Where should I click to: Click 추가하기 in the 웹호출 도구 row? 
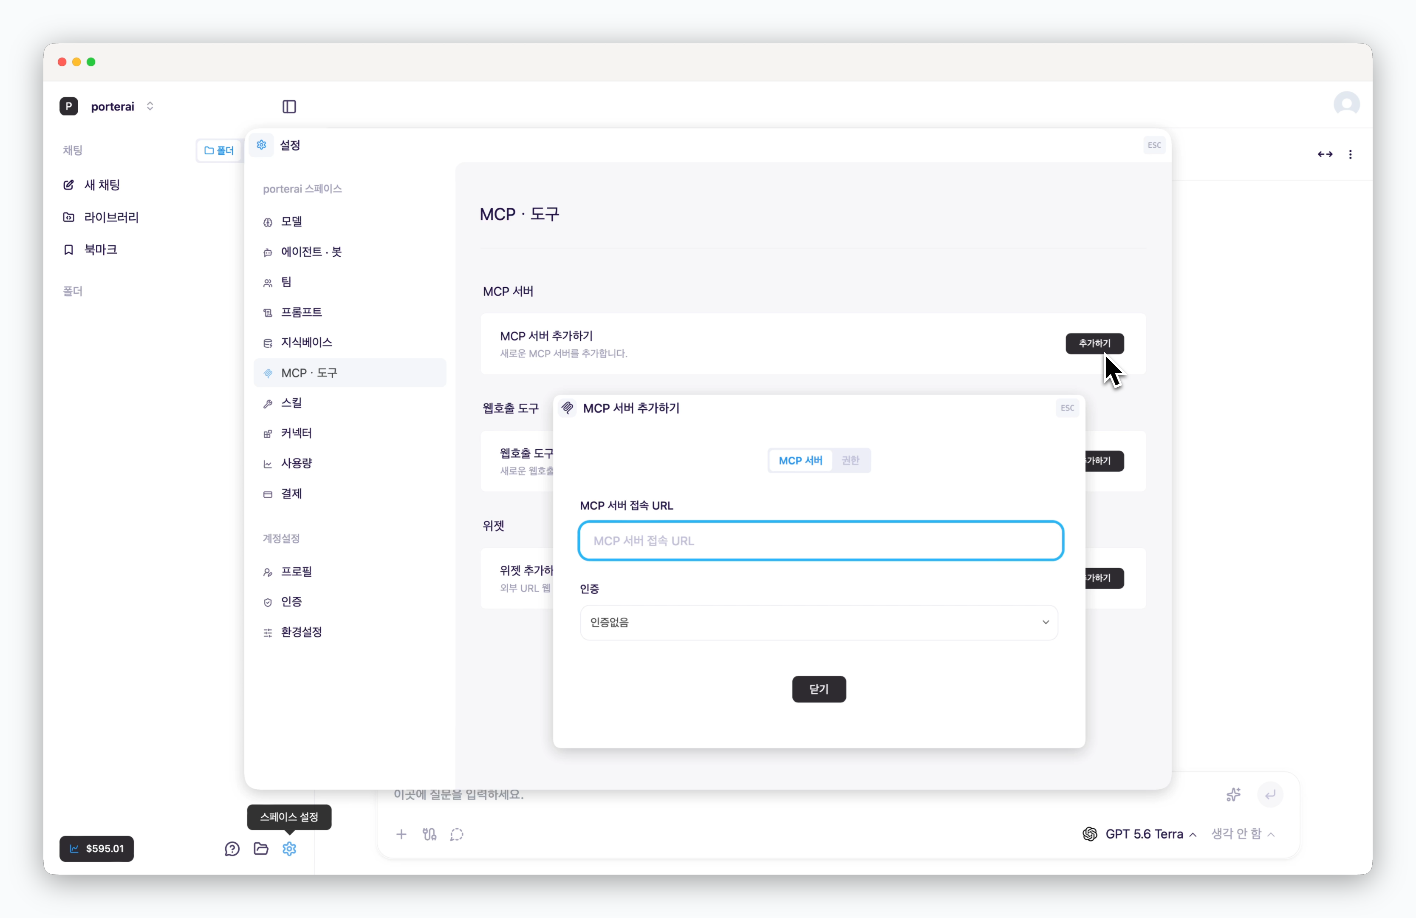[x=1105, y=461]
